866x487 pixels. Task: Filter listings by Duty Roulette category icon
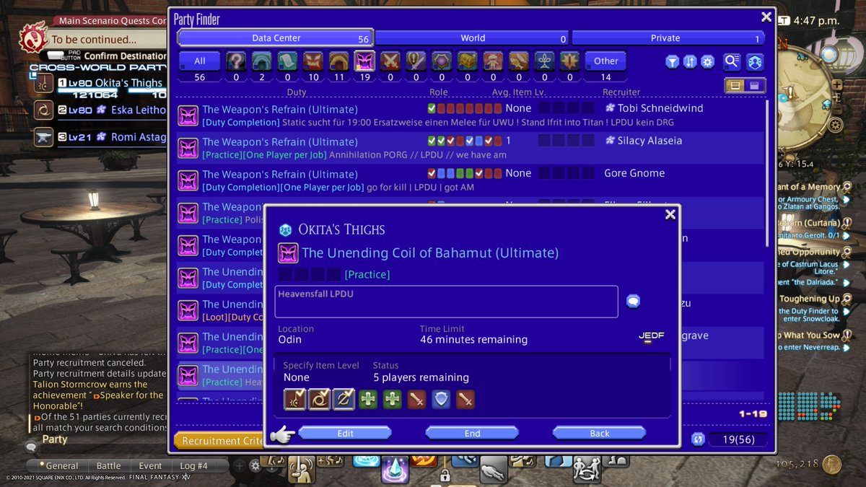coord(236,61)
